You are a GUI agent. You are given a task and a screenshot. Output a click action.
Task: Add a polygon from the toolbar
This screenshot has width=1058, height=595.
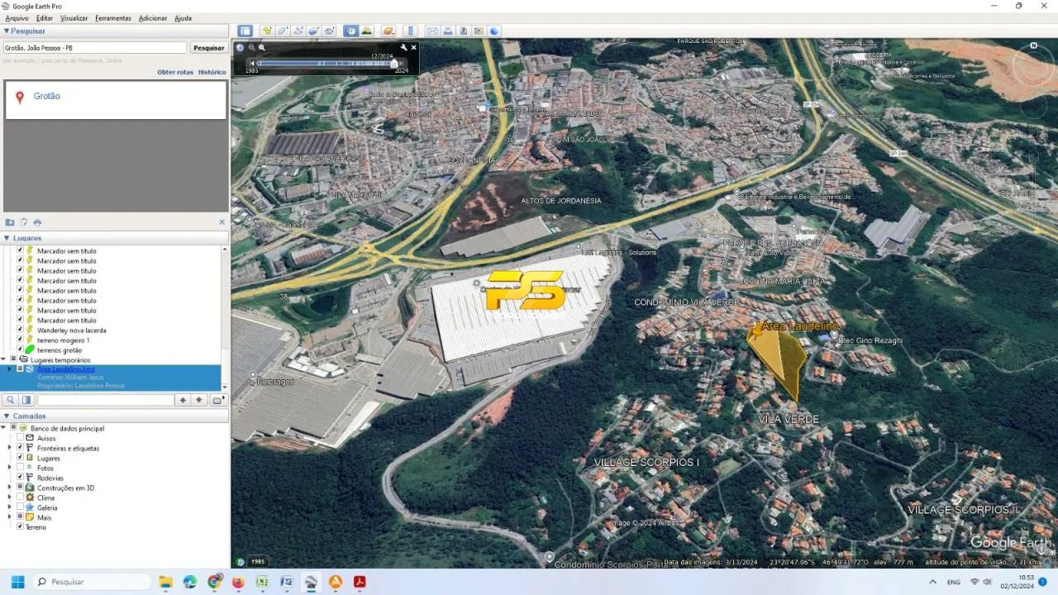[283, 31]
